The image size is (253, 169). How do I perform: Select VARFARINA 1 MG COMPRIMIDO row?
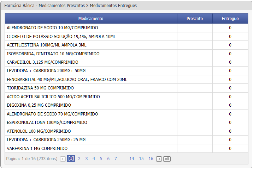pyautogui.click(x=126, y=149)
